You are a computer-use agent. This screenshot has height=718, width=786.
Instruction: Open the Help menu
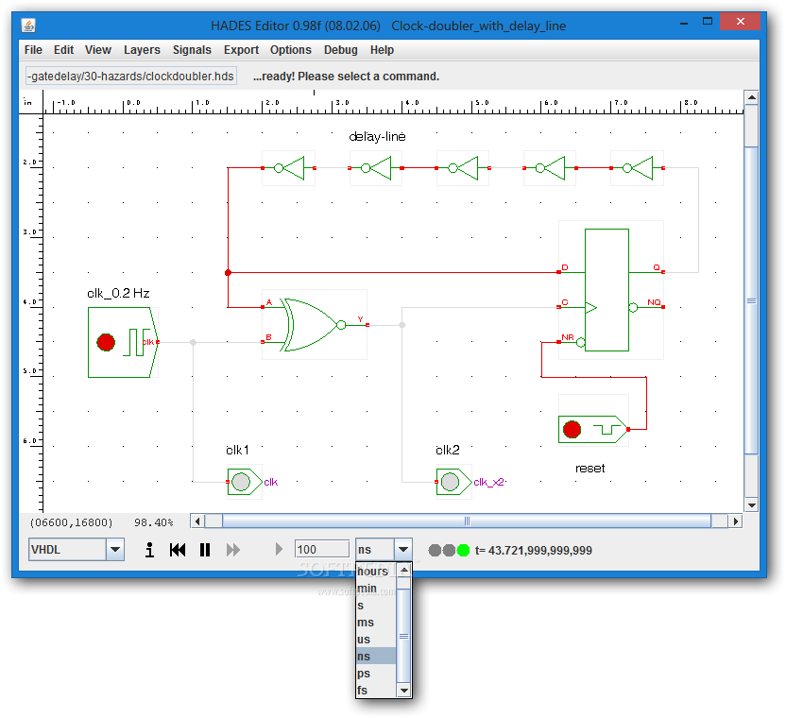[x=382, y=50]
